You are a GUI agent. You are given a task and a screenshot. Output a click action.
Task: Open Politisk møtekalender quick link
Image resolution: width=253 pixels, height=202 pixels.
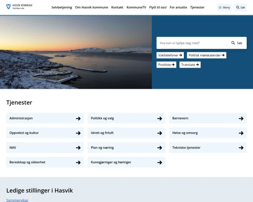coord(207,55)
